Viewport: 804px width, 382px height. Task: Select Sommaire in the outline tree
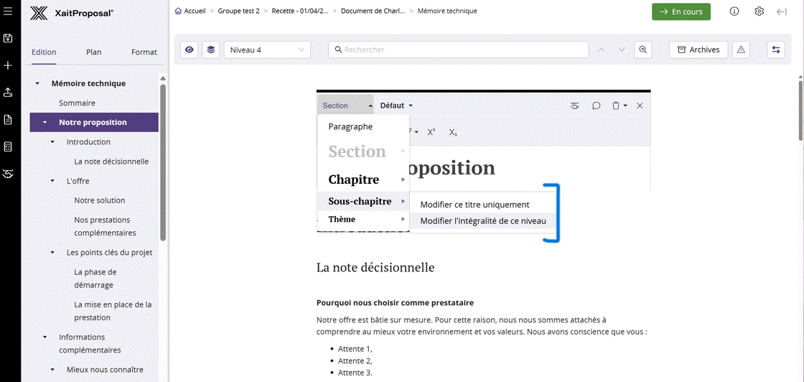[x=77, y=103]
